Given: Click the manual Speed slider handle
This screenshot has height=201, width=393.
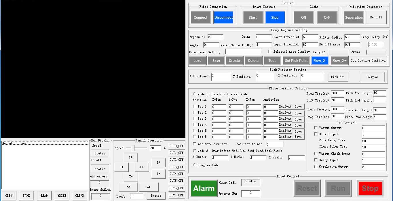Looking at the screenshot, I should coord(133,148).
